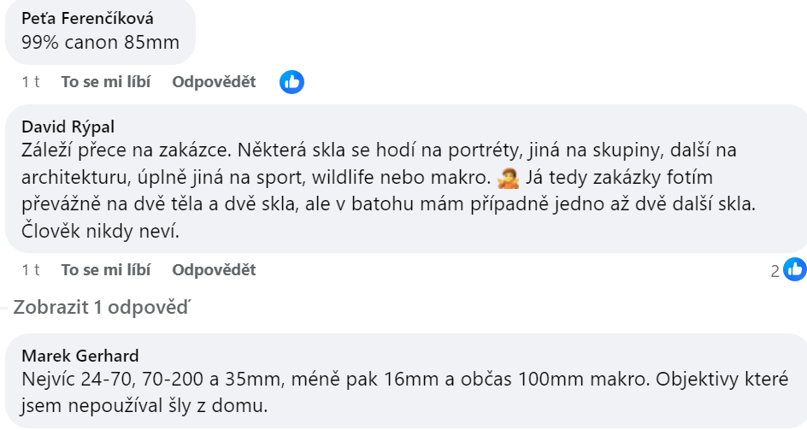This screenshot has width=807, height=430.
Task: Toggle "To se mi líbí" on David Rýpal's comment
Action: click(x=106, y=270)
